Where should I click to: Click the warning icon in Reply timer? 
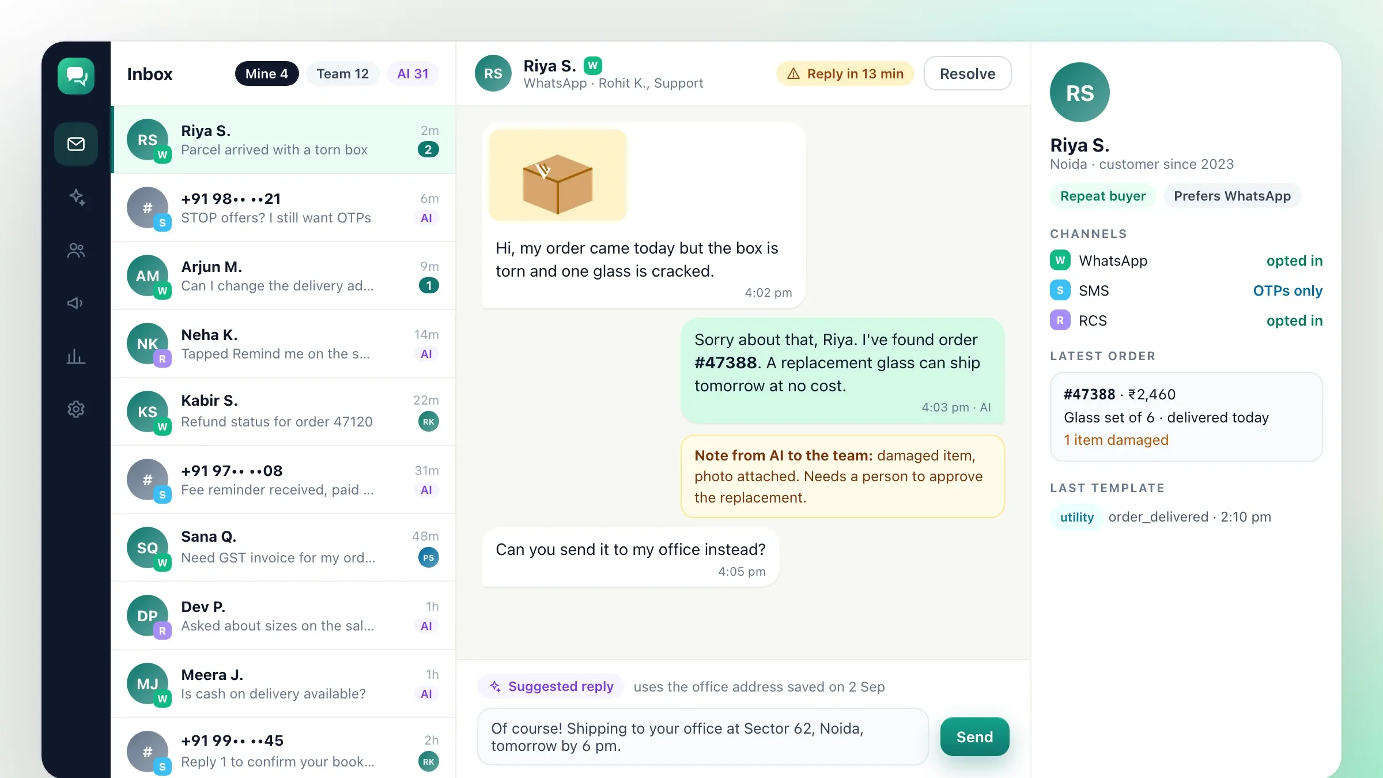point(793,74)
